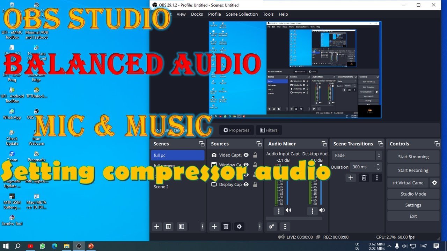The height and width of the screenshot is (251, 447).
Task: Click the LIVE streaming status icon
Action: (x=281, y=237)
